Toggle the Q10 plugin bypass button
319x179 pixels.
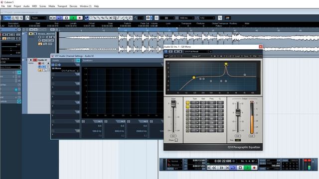coord(166,52)
